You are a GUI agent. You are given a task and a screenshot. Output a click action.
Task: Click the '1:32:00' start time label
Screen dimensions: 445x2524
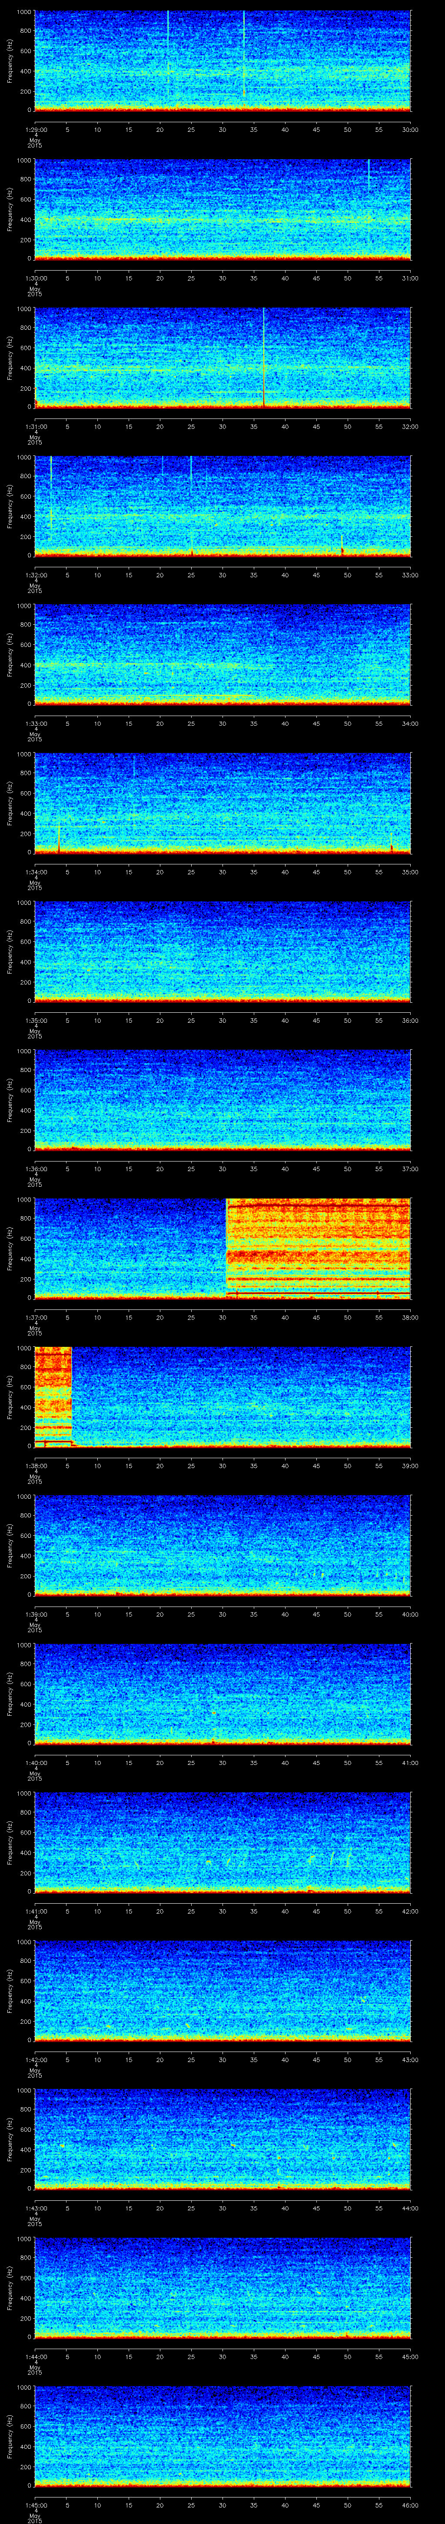(35, 575)
